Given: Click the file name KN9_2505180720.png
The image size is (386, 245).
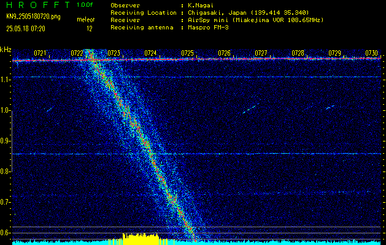Looking at the screenshot, I should tap(33, 17).
